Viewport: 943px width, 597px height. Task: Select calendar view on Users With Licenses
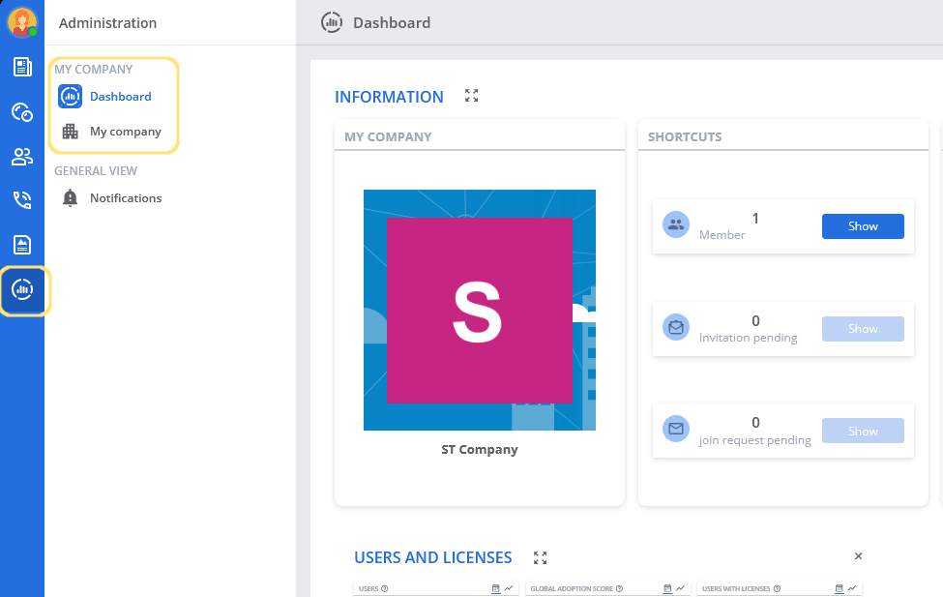point(839,588)
